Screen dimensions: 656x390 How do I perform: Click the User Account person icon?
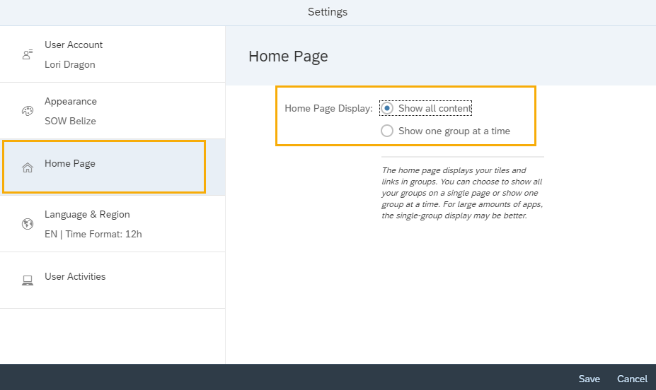pos(28,54)
